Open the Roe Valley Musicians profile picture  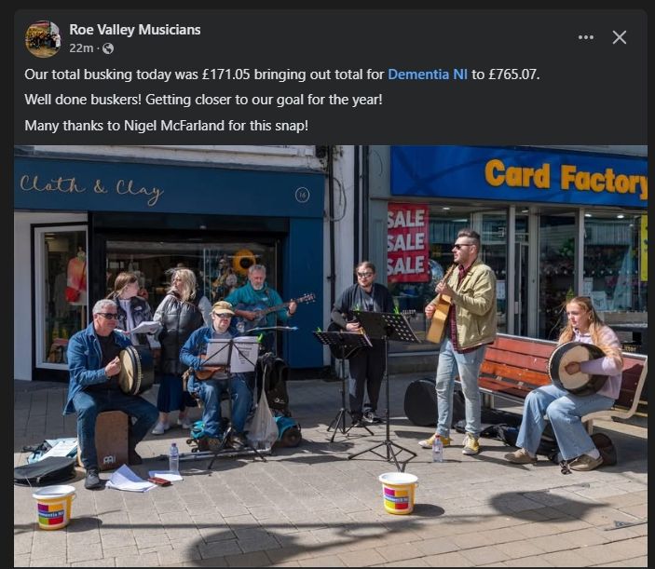43,39
